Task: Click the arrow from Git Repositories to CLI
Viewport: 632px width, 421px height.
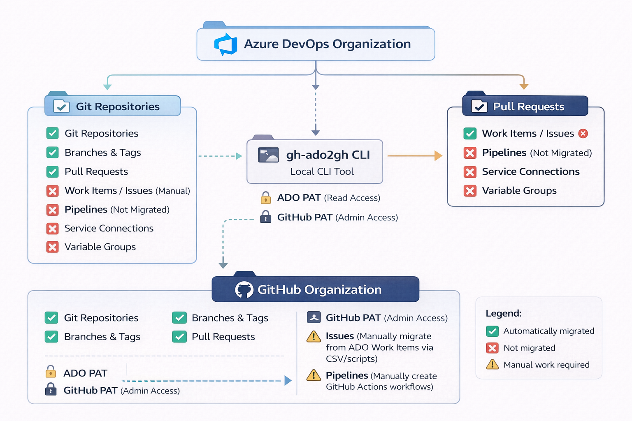Action: click(x=220, y=156)
